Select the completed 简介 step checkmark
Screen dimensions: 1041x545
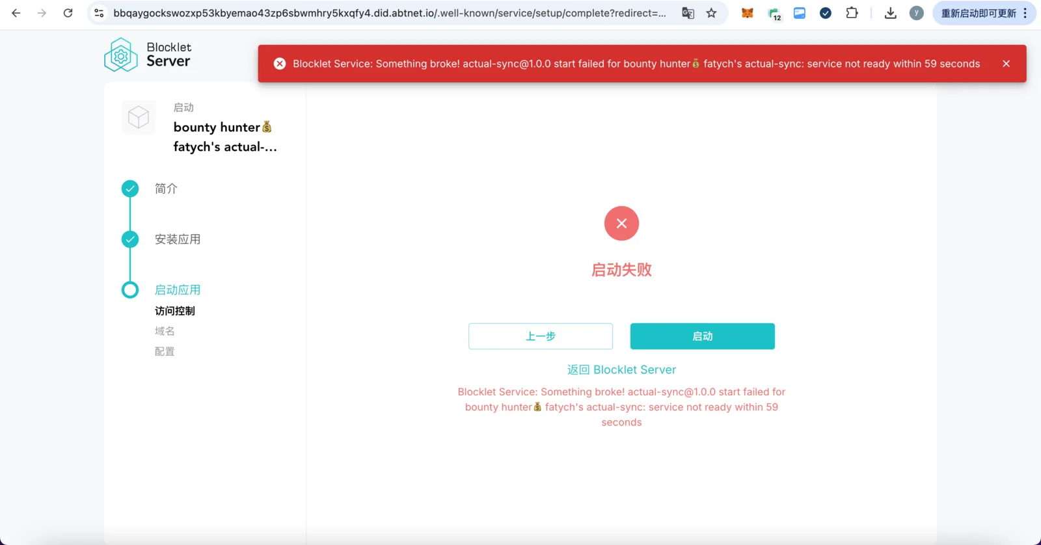tap(130, 189)
